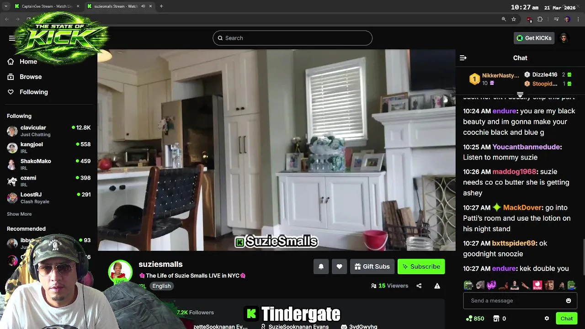Open a new browser tab
This screenshot has width=585, height=329.
pos(161,6)
